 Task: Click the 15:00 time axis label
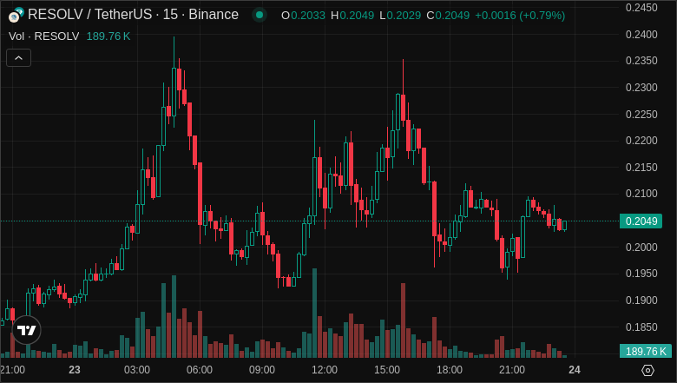(x=387, y=370)
